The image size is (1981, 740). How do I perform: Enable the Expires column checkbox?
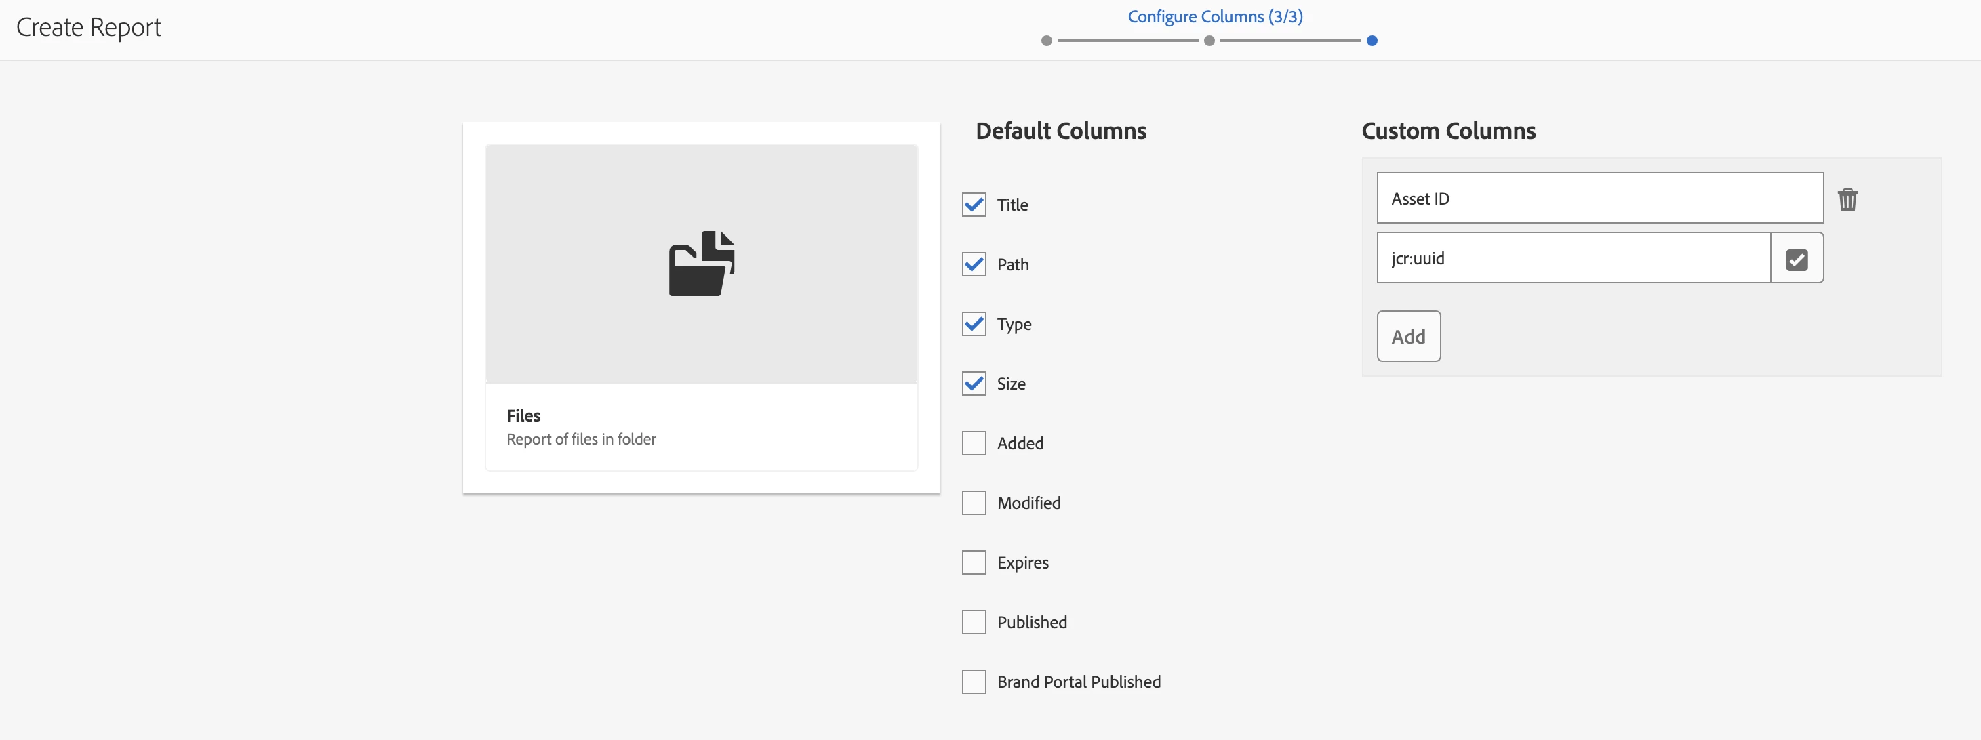[x=974, y=562]
